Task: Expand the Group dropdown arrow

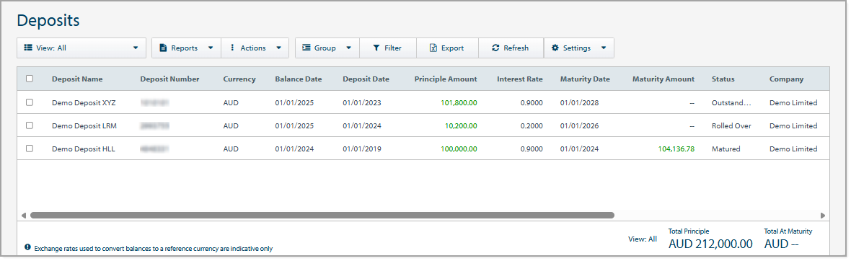Action: tap(349, 48)
